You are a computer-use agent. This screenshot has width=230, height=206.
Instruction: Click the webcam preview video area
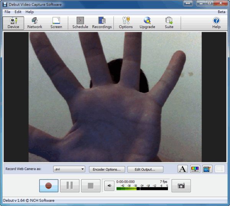pos(115,97)
